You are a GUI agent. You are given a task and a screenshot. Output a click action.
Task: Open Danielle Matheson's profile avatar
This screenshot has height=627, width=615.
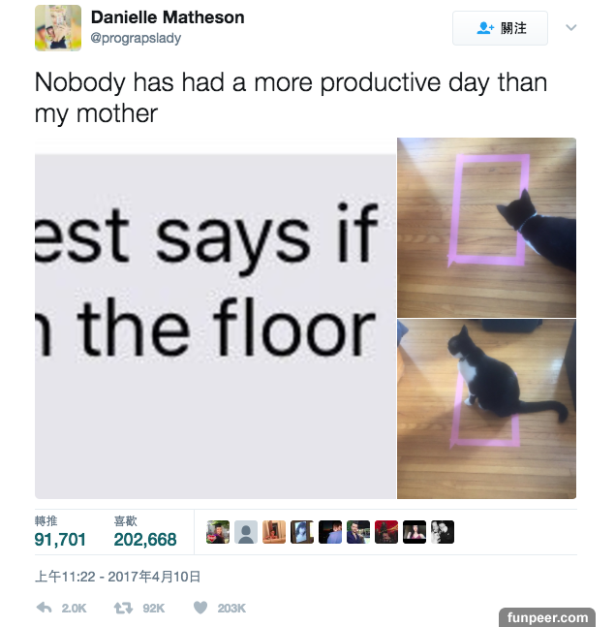coord(58,28)
